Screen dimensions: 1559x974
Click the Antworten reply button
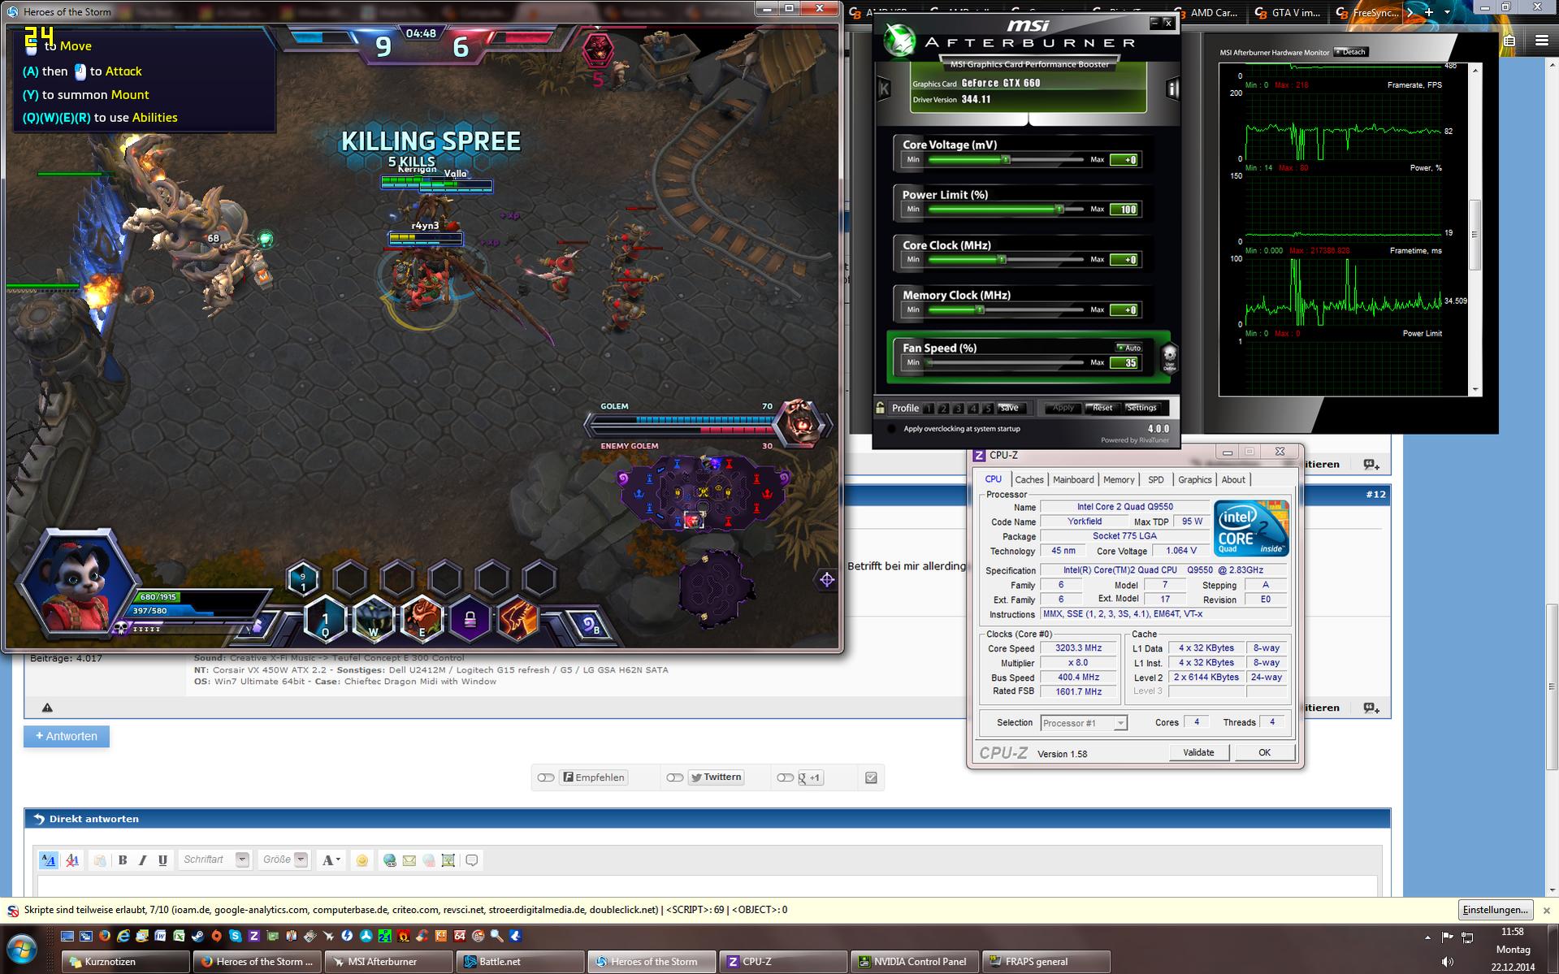[67, 736]
